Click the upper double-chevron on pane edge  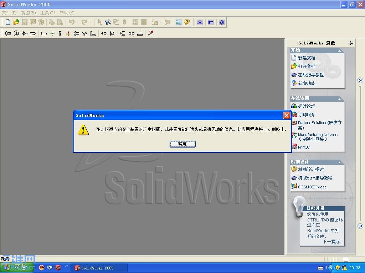(x=360, y=80)
